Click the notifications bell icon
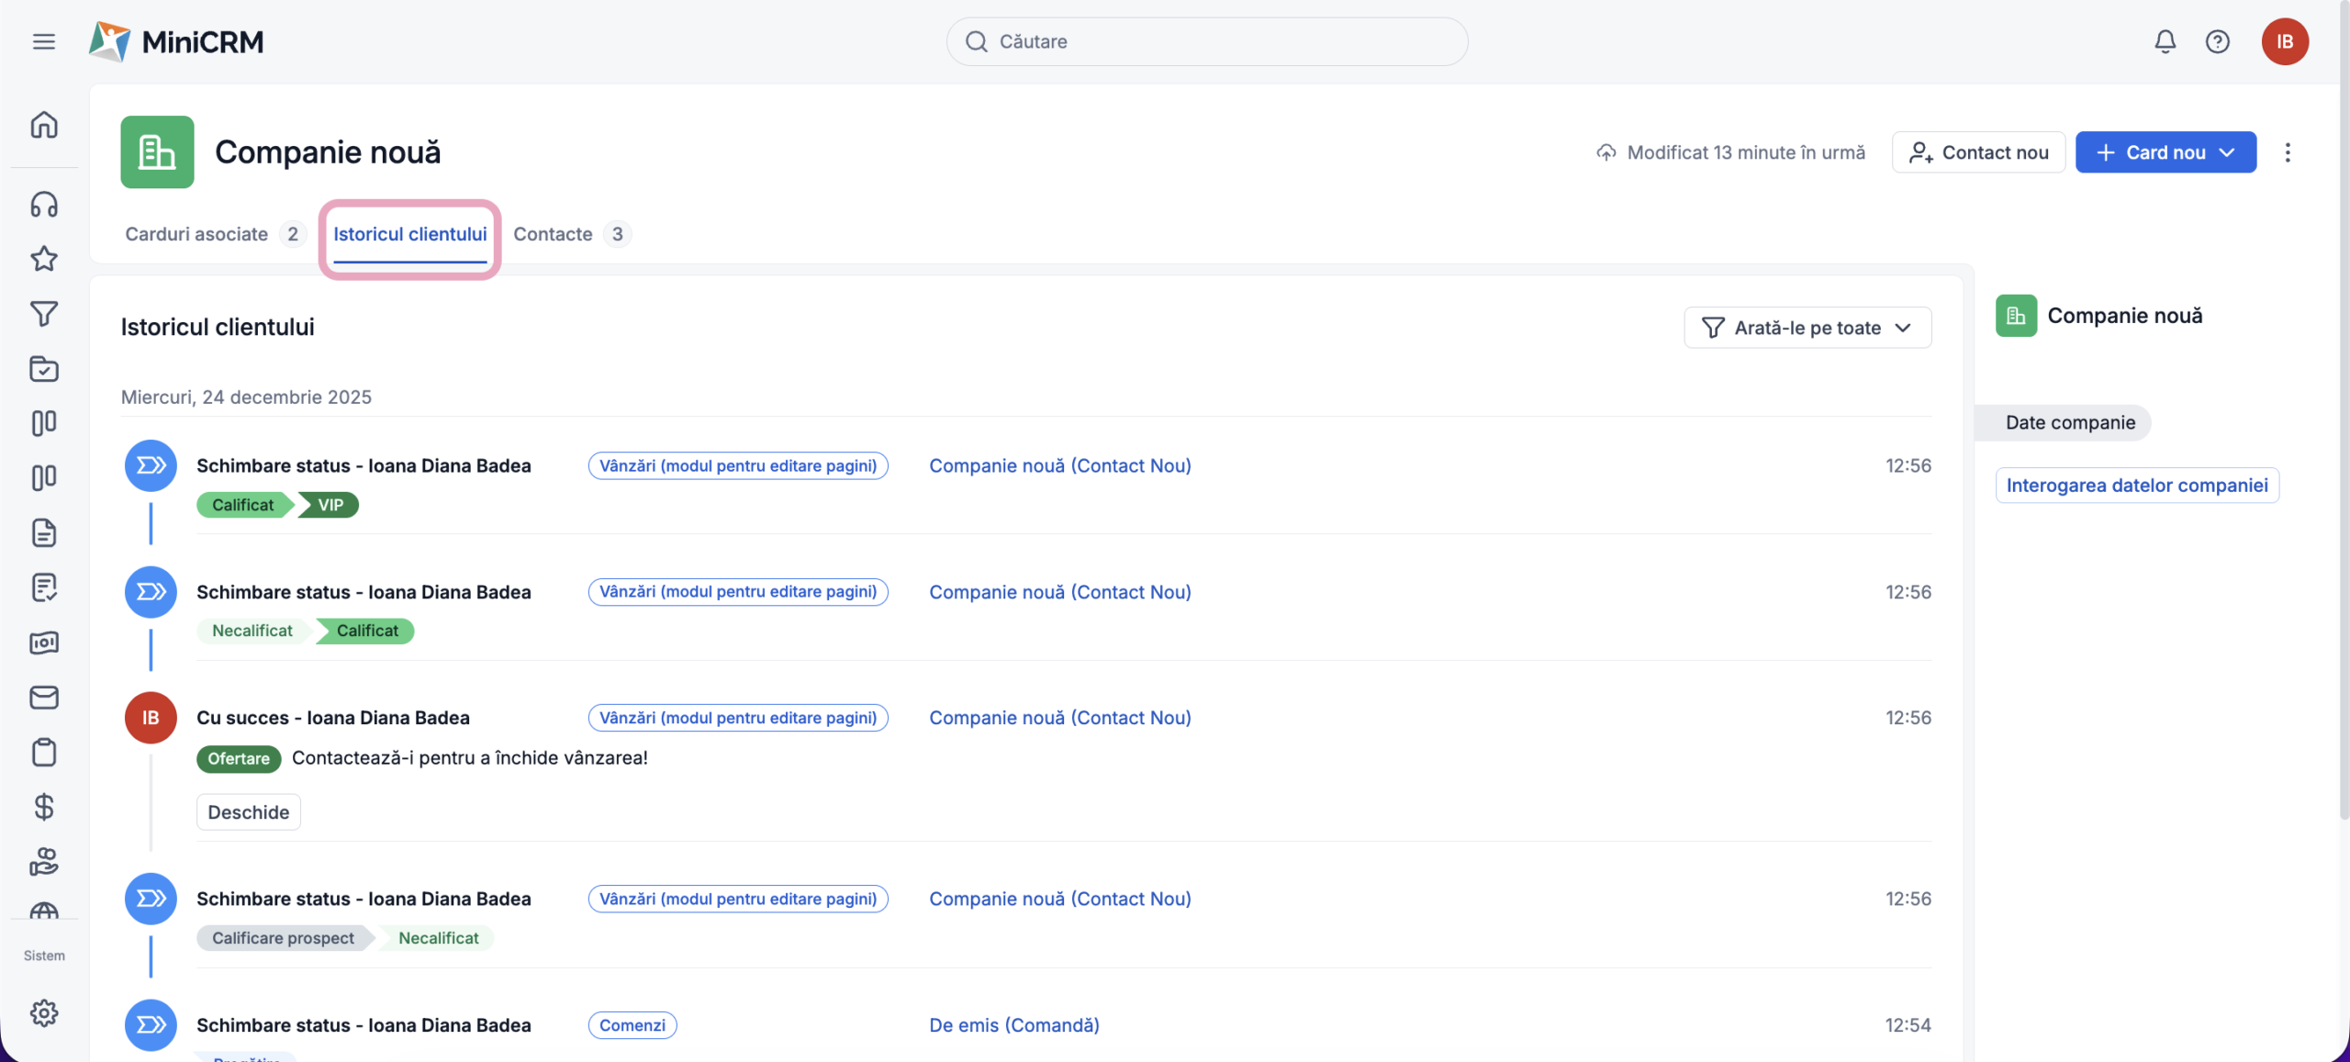Viewport: 2350px width, 1062px height. point(2165,41)
